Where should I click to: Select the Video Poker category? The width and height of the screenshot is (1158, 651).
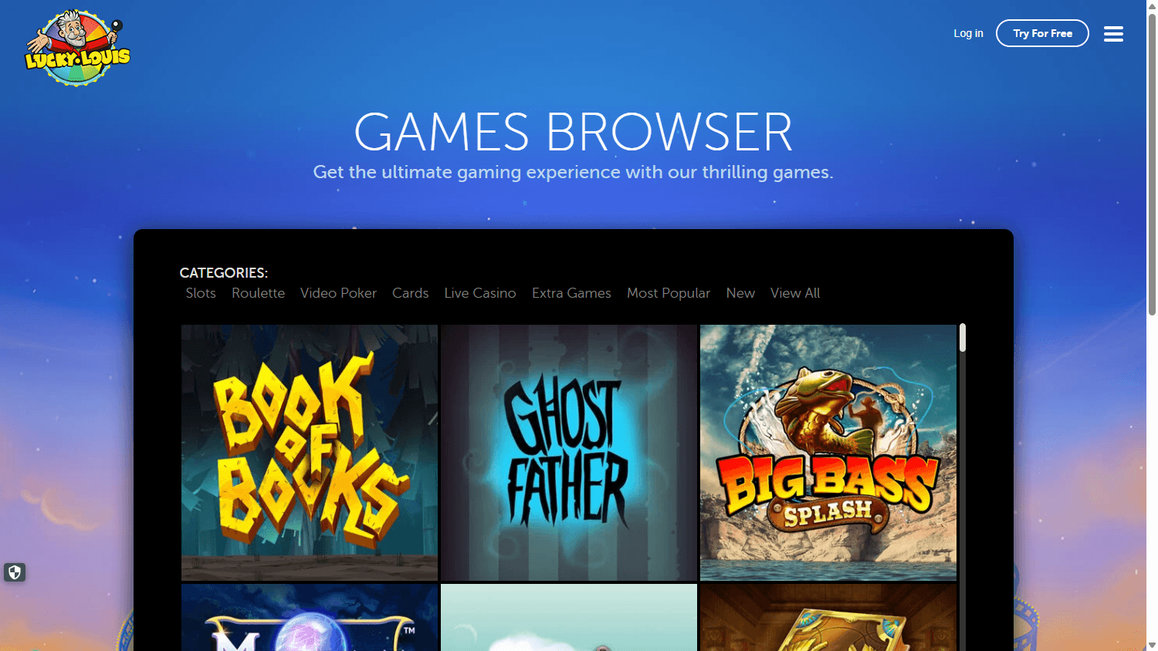click(x=338, y=293)
